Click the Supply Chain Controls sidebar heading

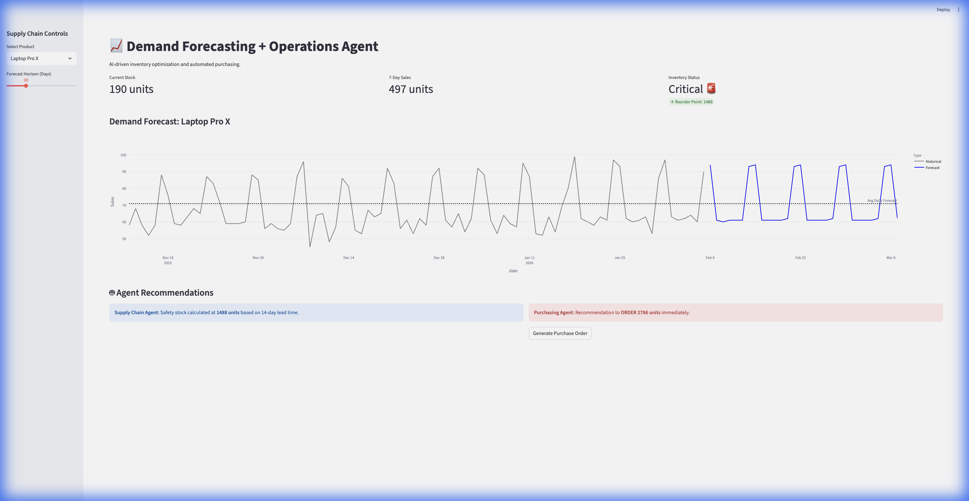(x=37, y=33)
